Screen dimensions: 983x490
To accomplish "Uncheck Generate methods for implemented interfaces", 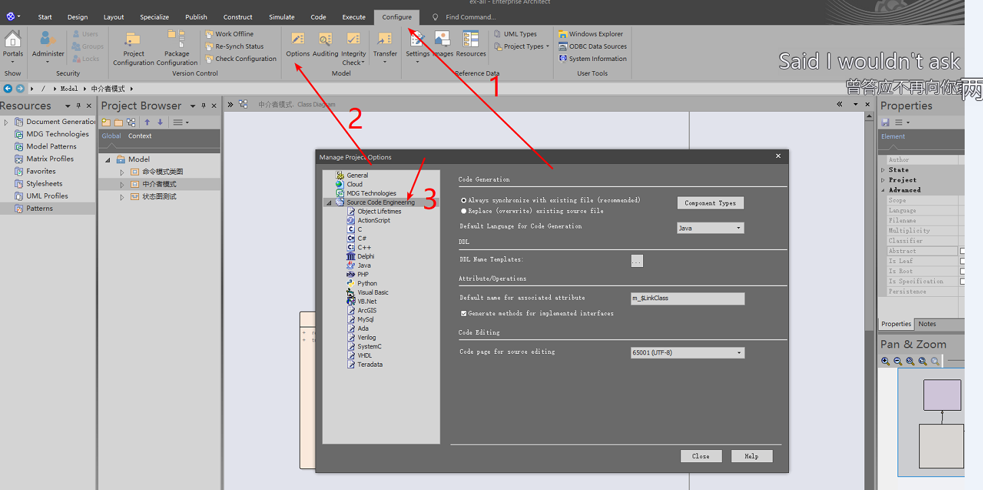I will (x=464, y=312).
